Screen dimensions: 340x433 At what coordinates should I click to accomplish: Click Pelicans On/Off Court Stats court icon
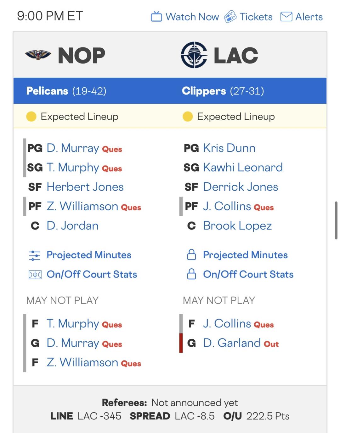point(35,275)
